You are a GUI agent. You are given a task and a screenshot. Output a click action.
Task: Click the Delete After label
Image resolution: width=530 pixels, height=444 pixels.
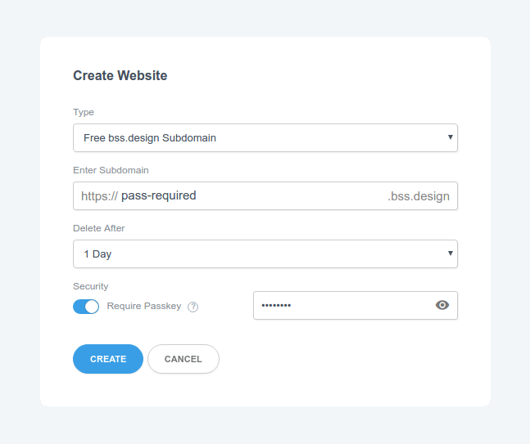pyautogui.click(x=98, y=228)
